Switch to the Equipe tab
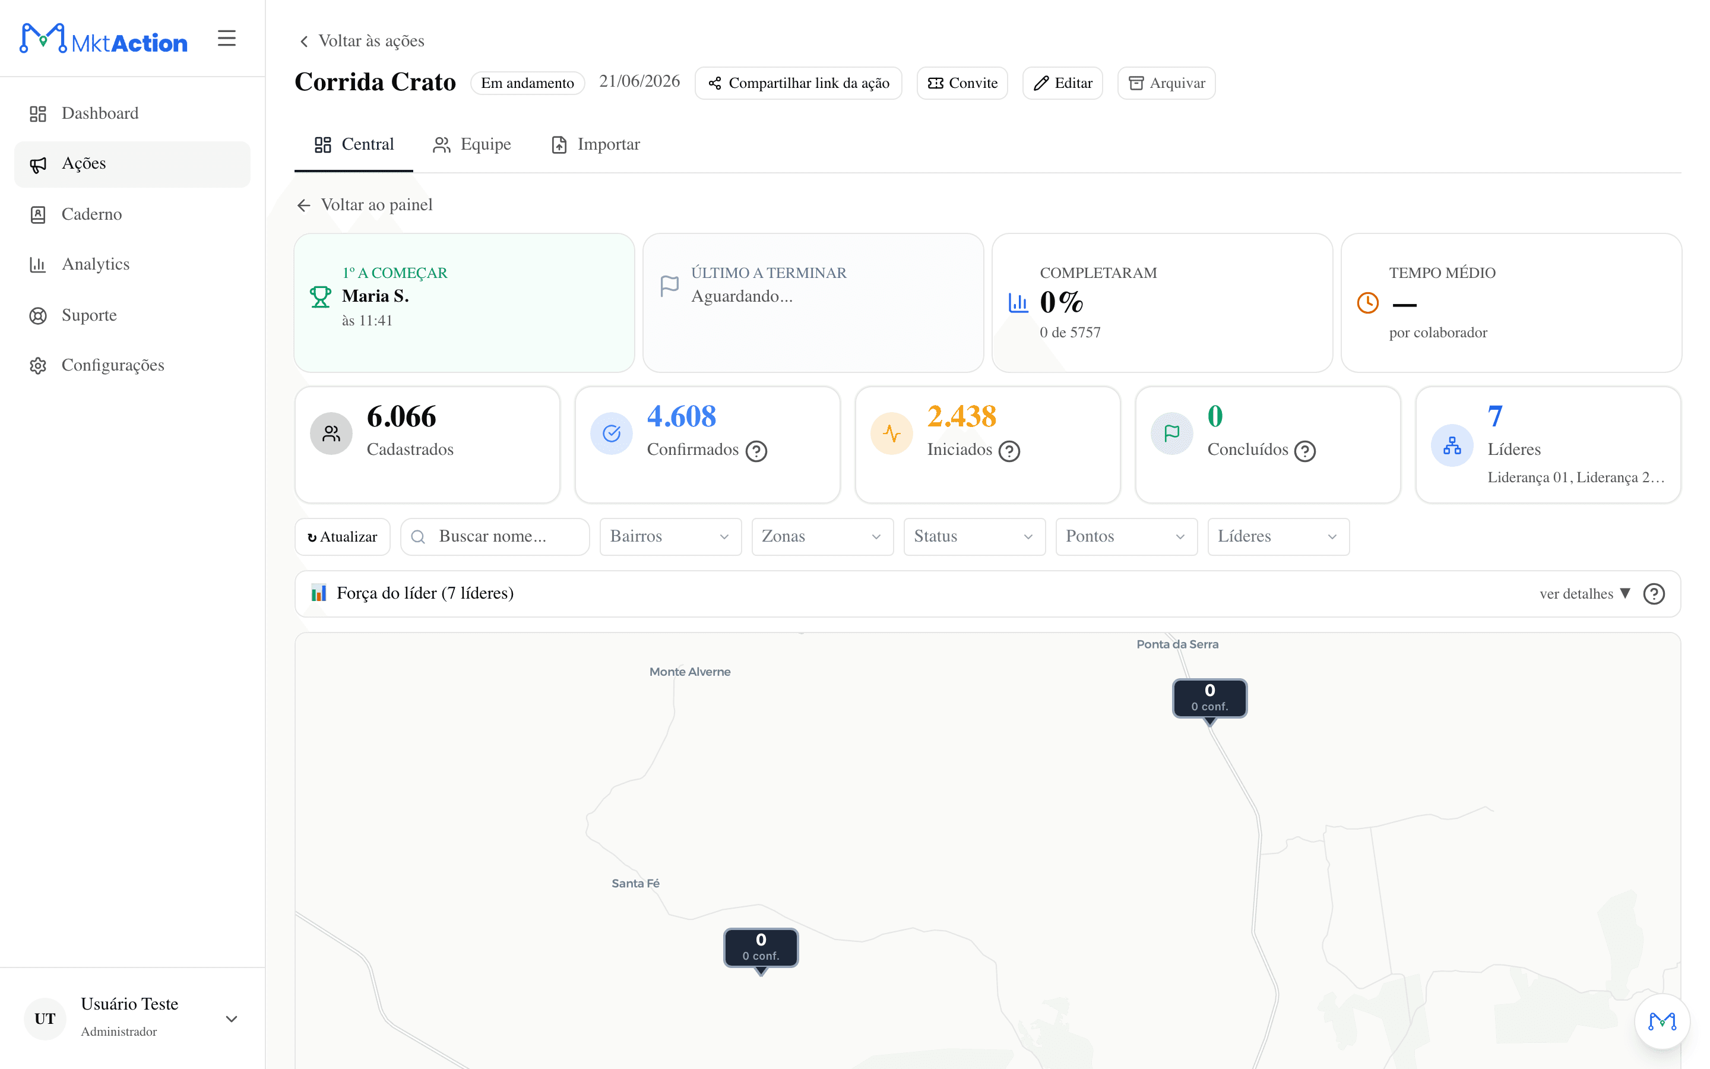1710x1069 pixels. click(472, 145)
